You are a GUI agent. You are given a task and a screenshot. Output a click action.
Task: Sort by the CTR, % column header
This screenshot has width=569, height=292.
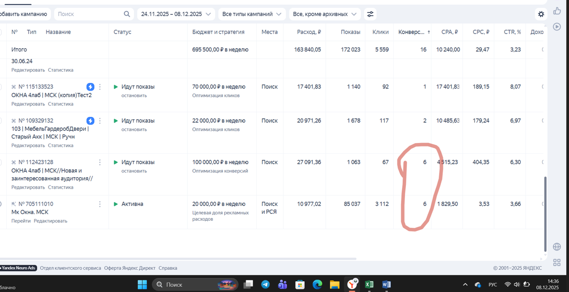[512, 32]
